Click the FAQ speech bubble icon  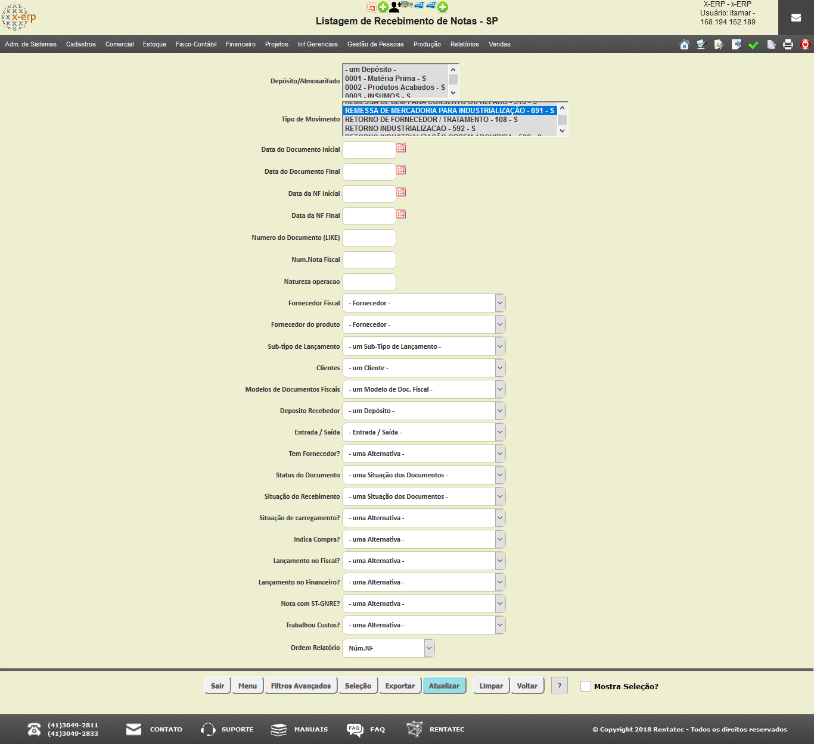pyautogui.click(x=355, y=729)
